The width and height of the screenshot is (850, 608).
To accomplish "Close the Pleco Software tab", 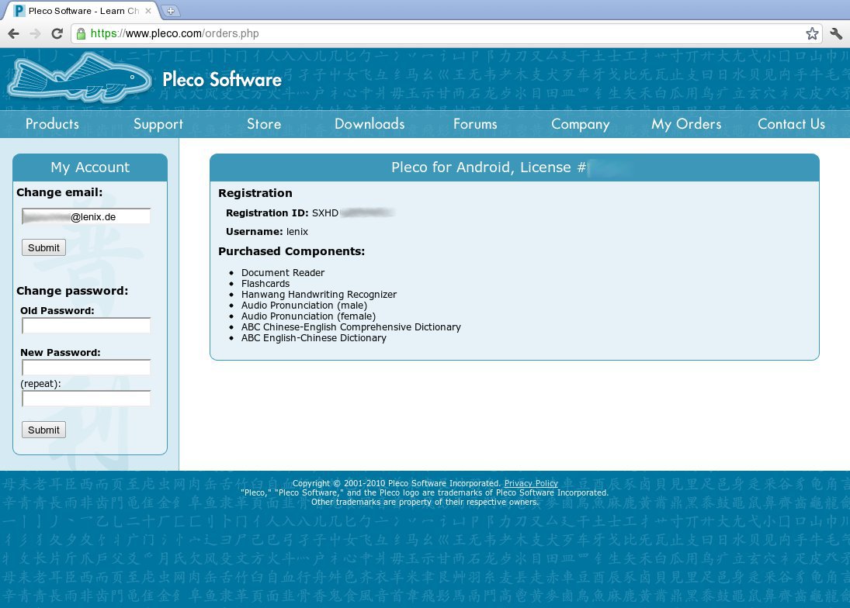I will [148, 11].
